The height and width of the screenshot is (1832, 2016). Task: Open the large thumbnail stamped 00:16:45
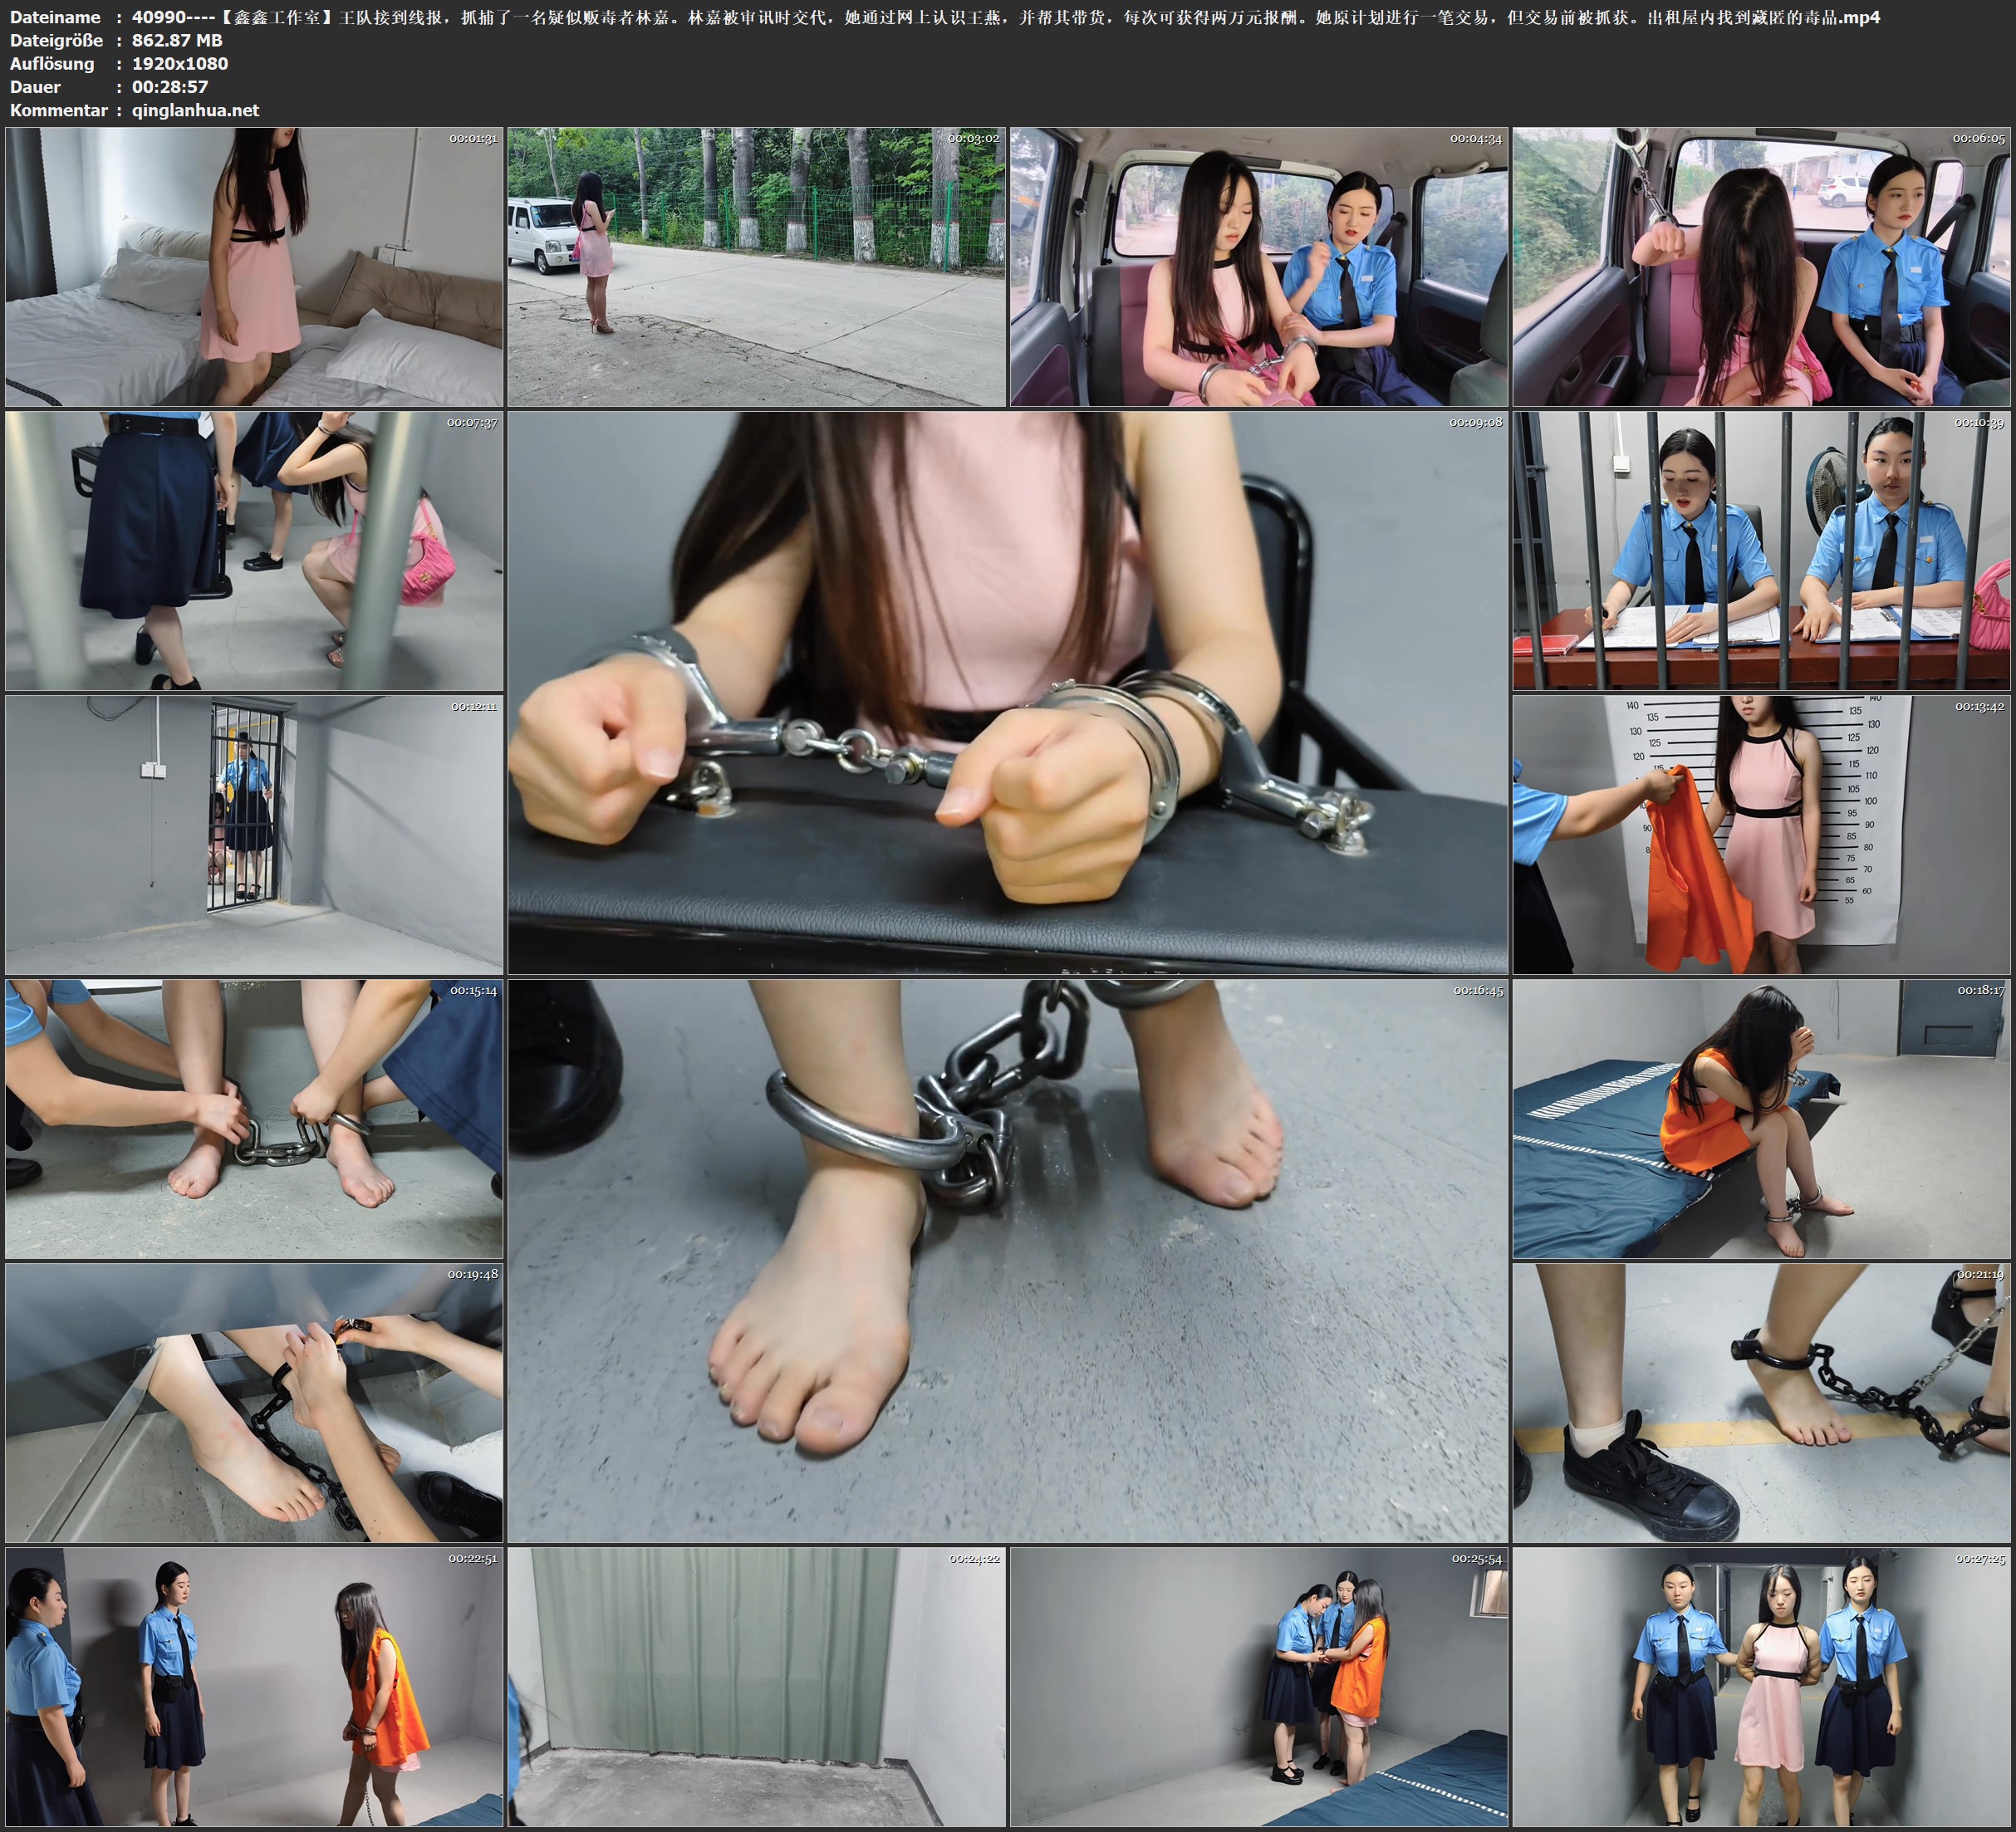(x=1008, y=1261)
